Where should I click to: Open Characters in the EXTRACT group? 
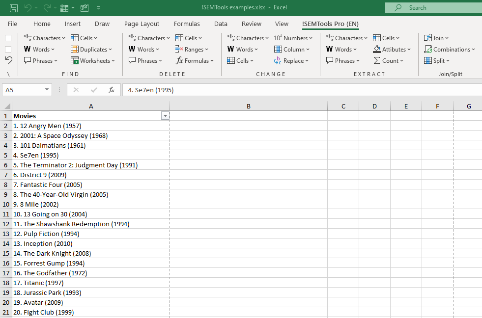[346, 38]
